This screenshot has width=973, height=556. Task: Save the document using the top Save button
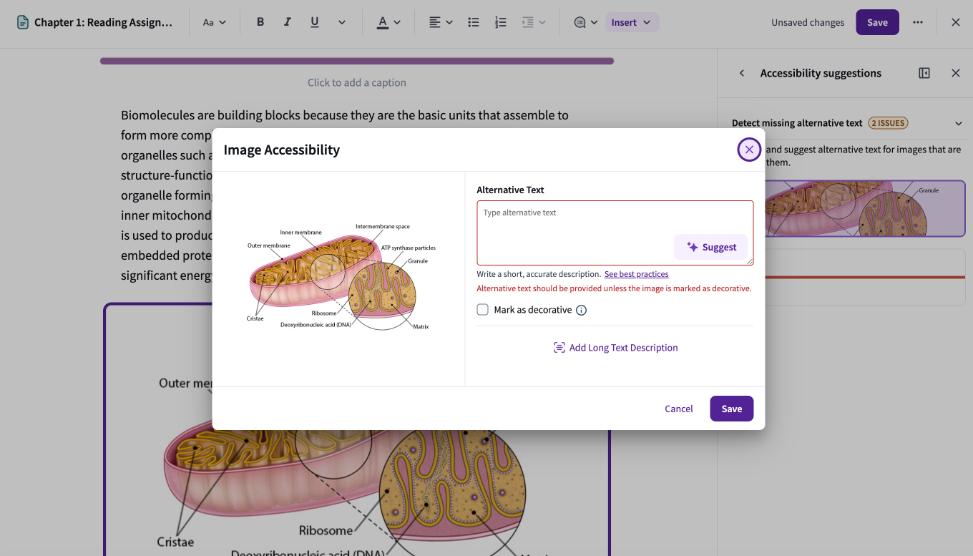[x=877, y=22]
